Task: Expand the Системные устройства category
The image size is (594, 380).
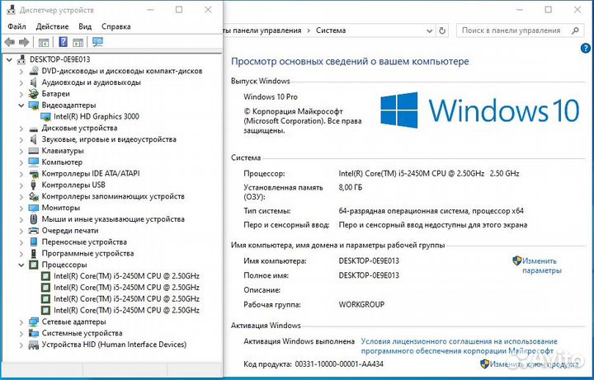Action: pos(21,334)
